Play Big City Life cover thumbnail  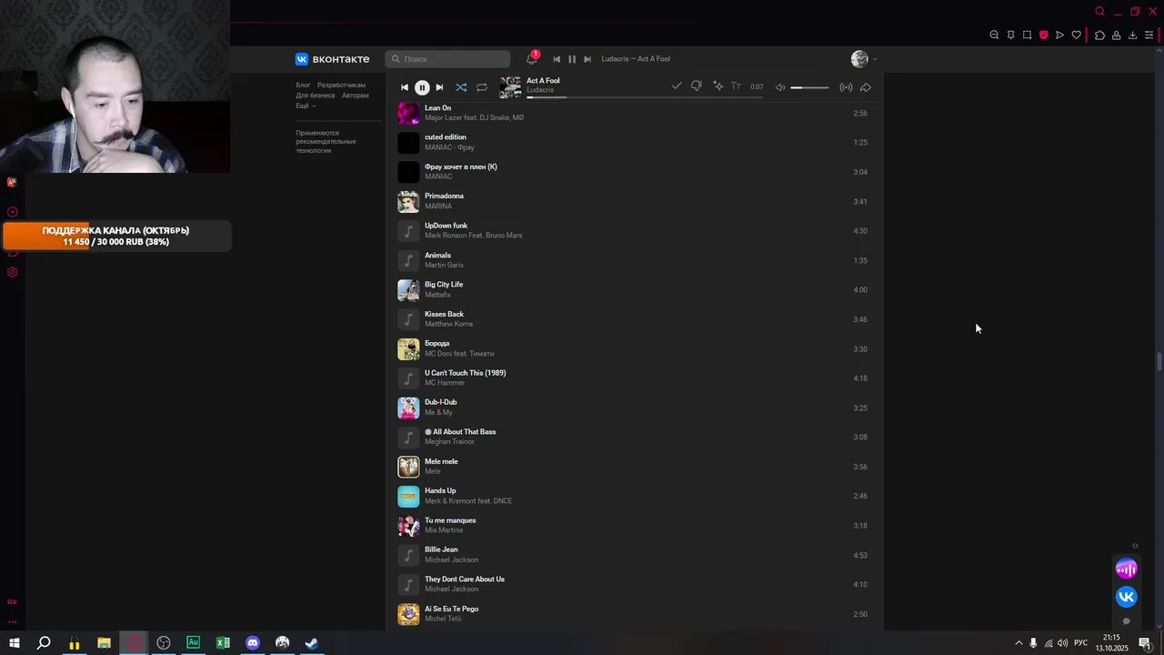click(x=408, y=289)
